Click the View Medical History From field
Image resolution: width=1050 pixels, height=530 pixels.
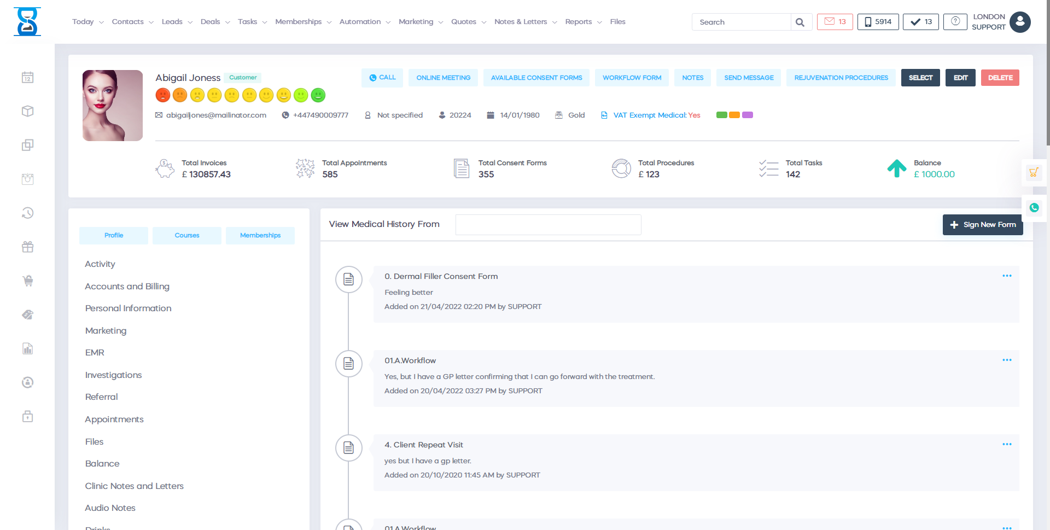click(x=548, y=225)
